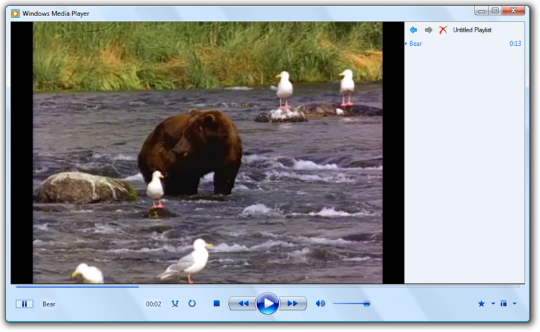
Task: Click the Untitled Playlist title
Action: pos(472,30)
